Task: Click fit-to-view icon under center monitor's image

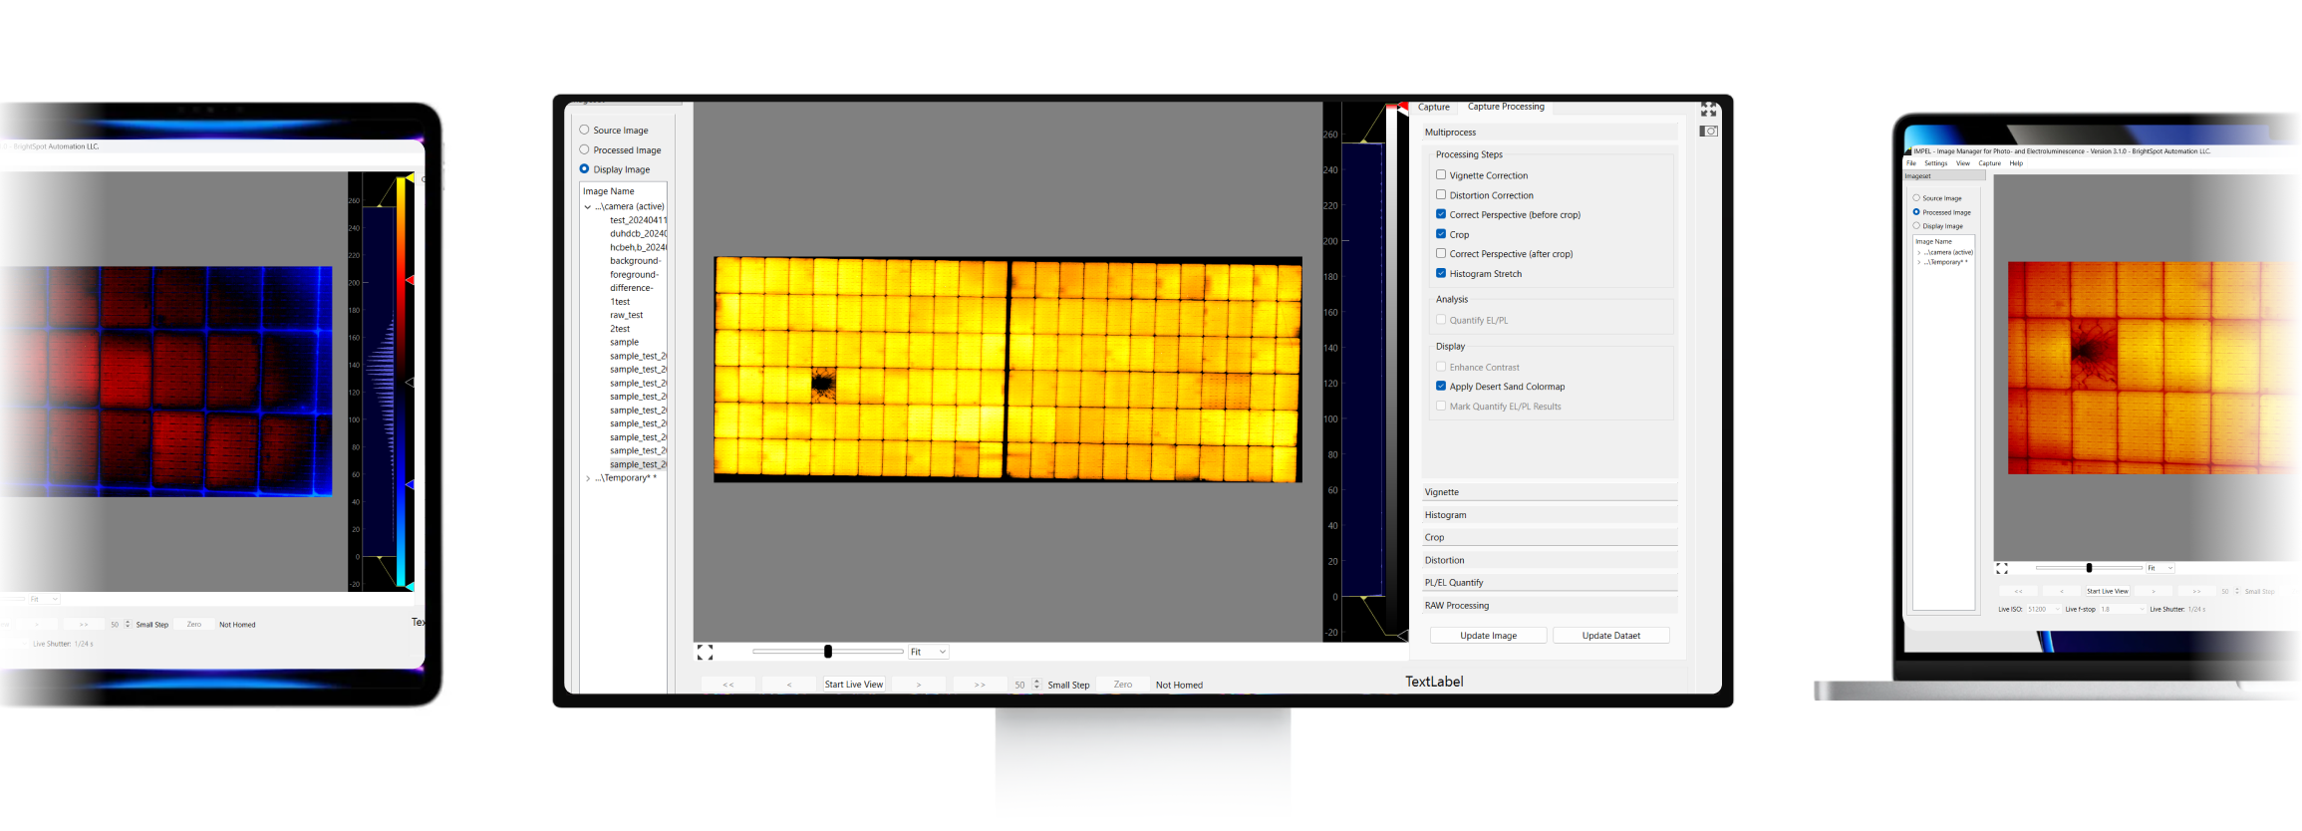Action: 706,652
